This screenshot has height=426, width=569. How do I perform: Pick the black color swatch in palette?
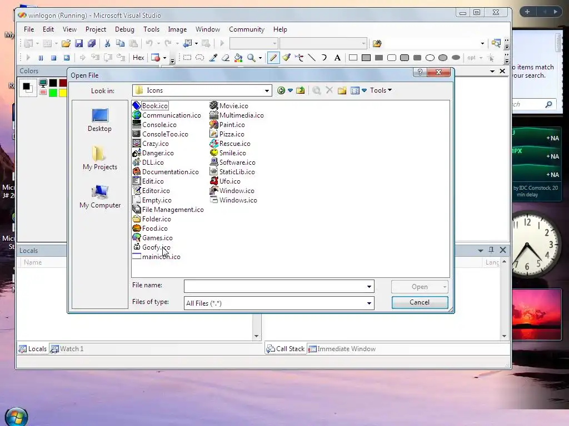pyautogui.click(x=53, y=83)
